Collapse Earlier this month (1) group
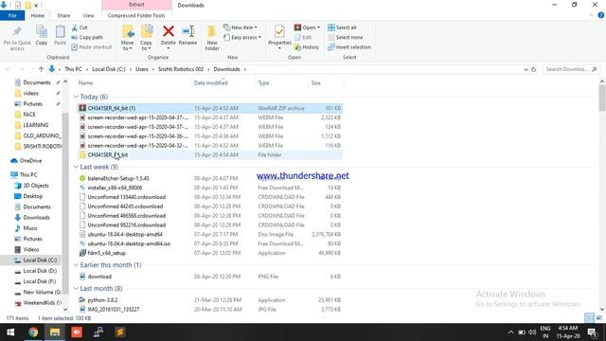The height and width of the screenshot is (341, 606). 76,265
